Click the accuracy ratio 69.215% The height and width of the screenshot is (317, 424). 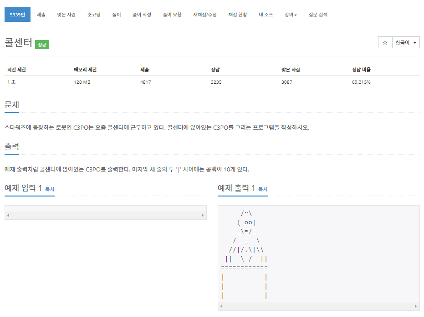pyautogui.click(x=361, y=82)
